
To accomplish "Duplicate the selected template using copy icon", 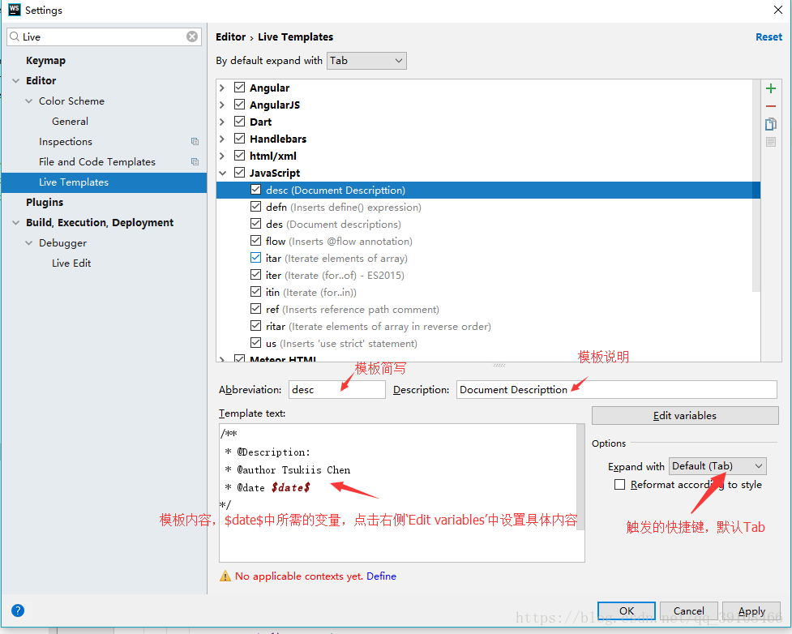I will pyautogui.click(x=770, y=124).
